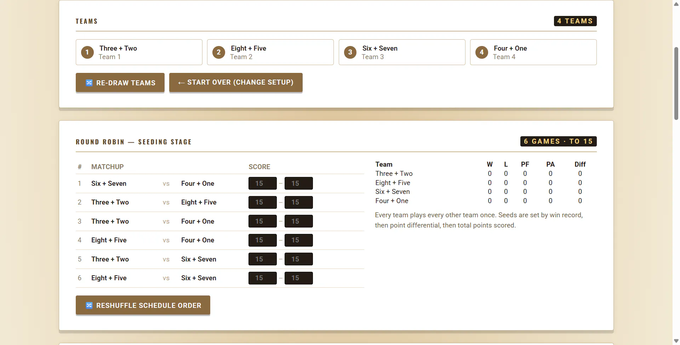Click the L column header in standings
Screen dimensions: 680x345
pos(506,165)
